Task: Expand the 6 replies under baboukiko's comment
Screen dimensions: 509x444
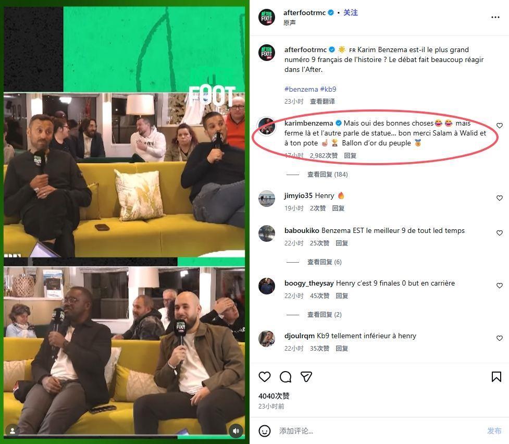Action: tap(324, 262)
